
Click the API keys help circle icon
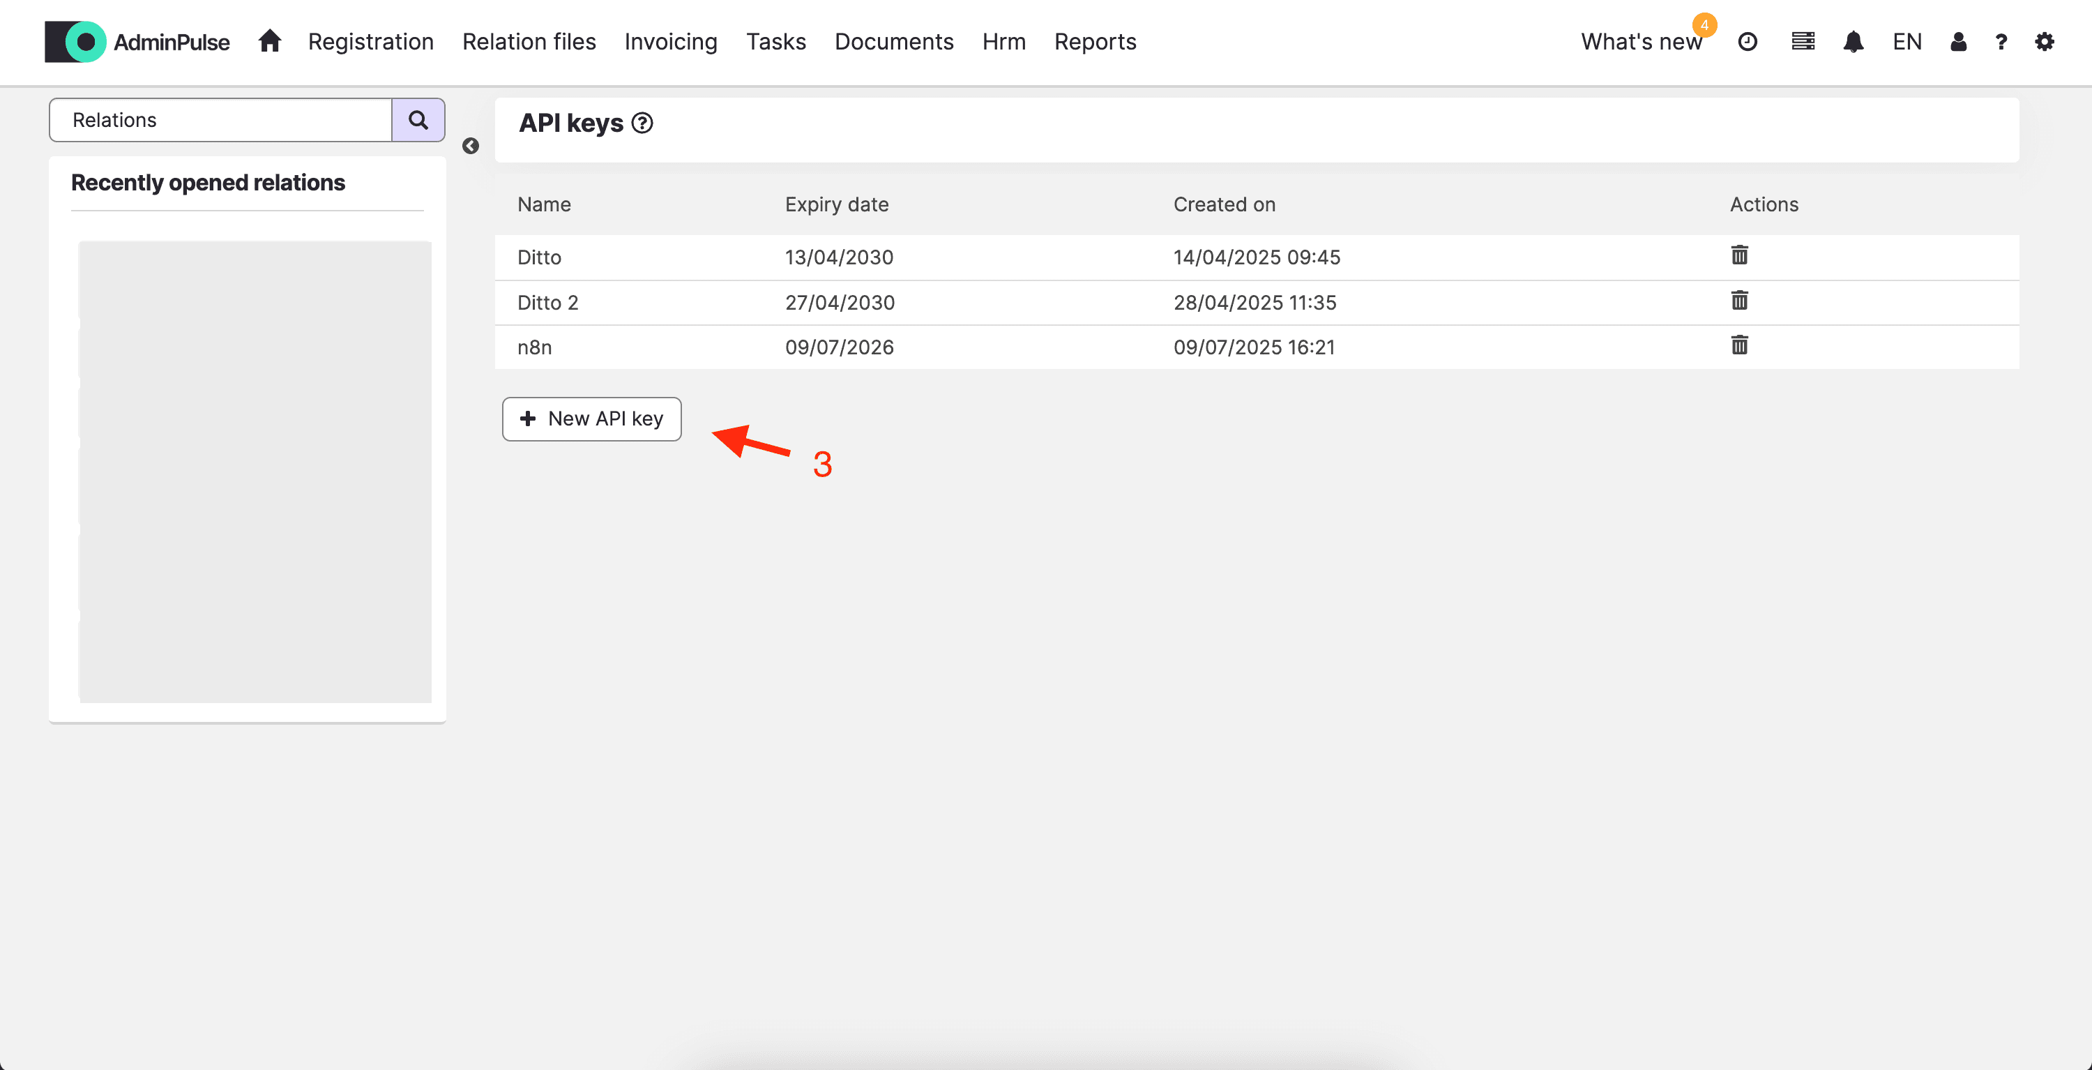pos(642,123)
